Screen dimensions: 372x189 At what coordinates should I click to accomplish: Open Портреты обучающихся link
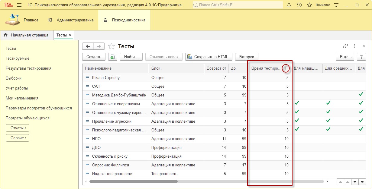(27, 118)
